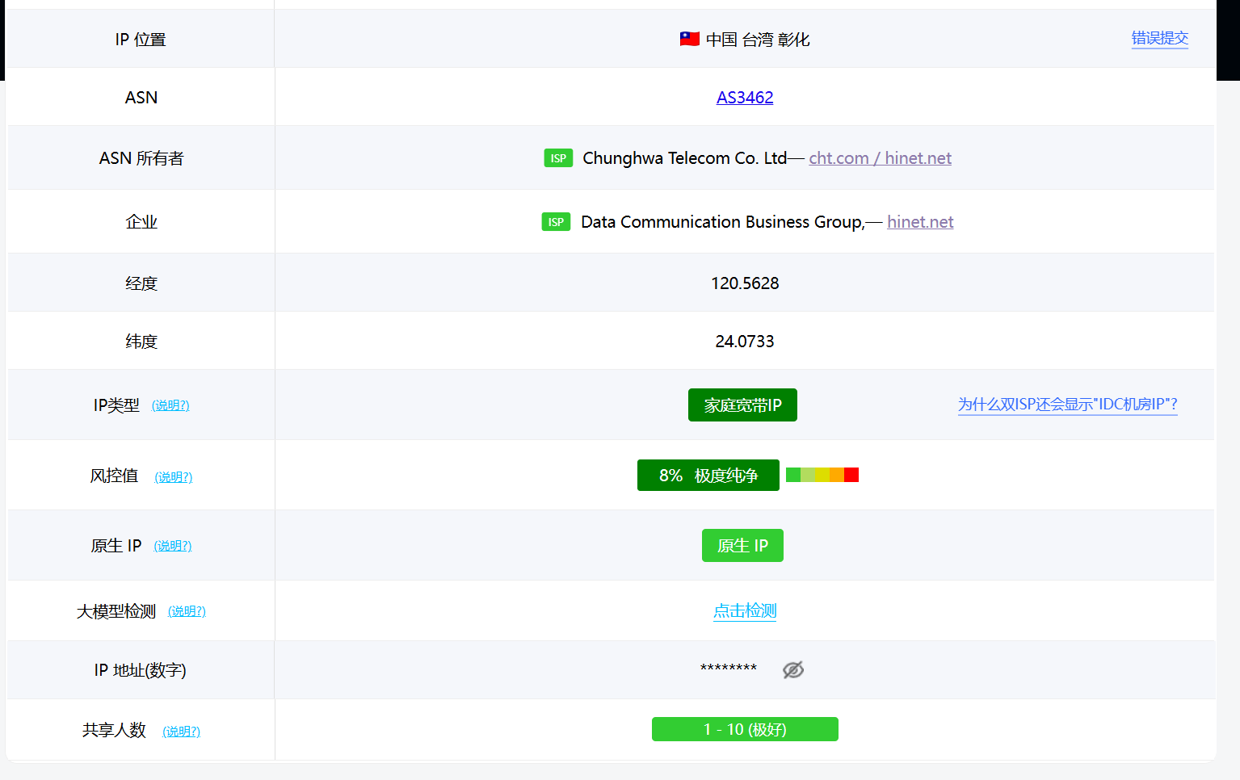Viewport: 1240px width, 780px height.
Task: Click the 8% 极度纯净 badge
Action: (x=708, y=476)
